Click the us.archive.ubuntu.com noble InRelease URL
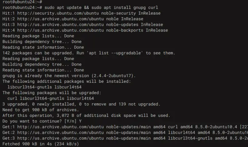Screen dimensions: 248x147 (61, 19)
